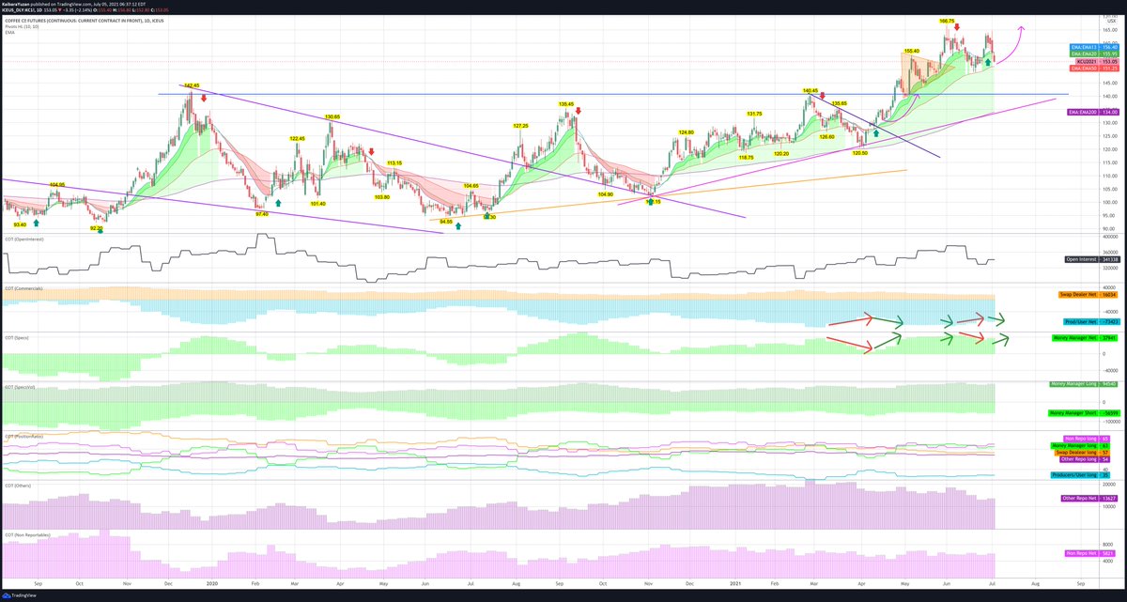Click the 140.45 pivot high label
Viewport: 1127px width, 602px height.
tap(811, 90)
